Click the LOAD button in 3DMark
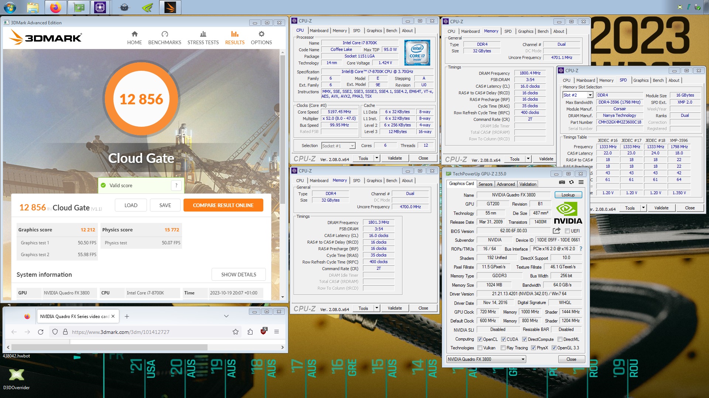The height and width of the screenshot is (398, 709). [131, 205]
